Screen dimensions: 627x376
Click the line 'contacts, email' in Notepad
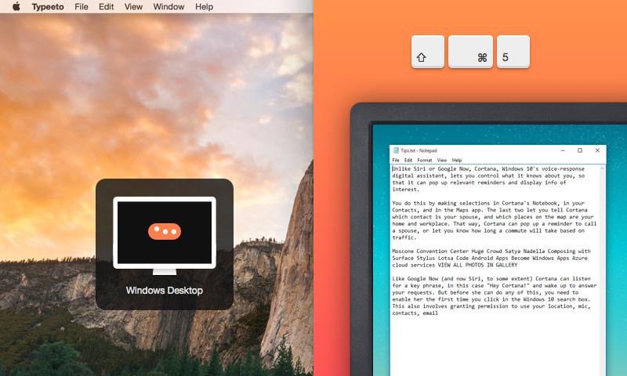415,313
